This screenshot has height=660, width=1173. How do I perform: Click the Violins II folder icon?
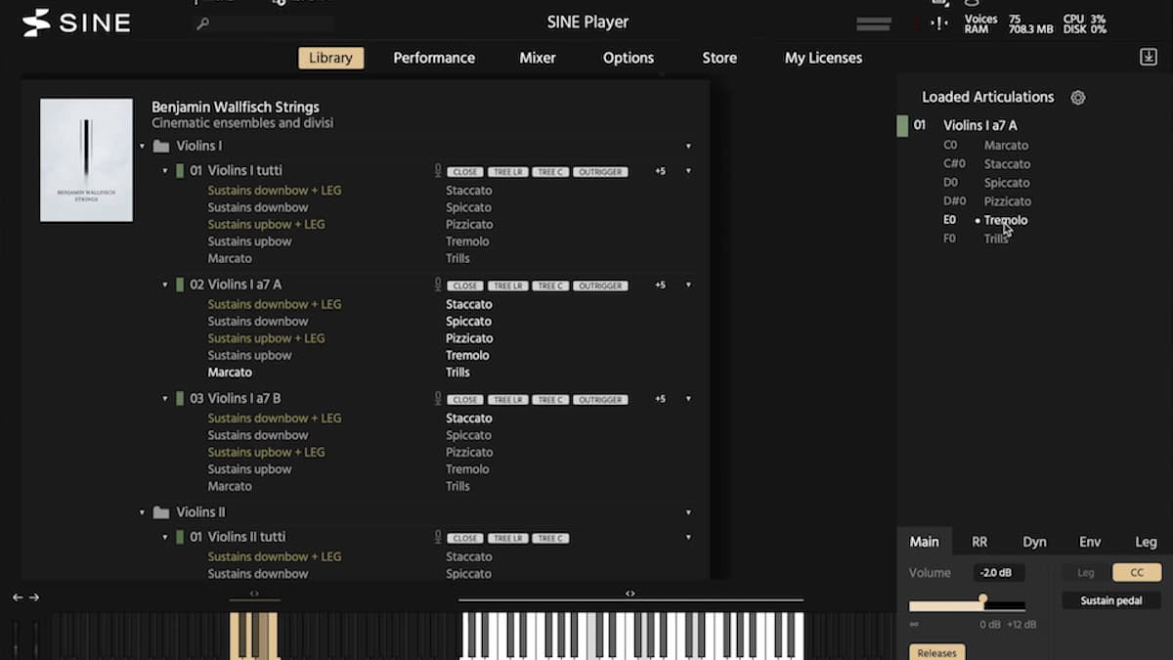[x=161, y=512]
